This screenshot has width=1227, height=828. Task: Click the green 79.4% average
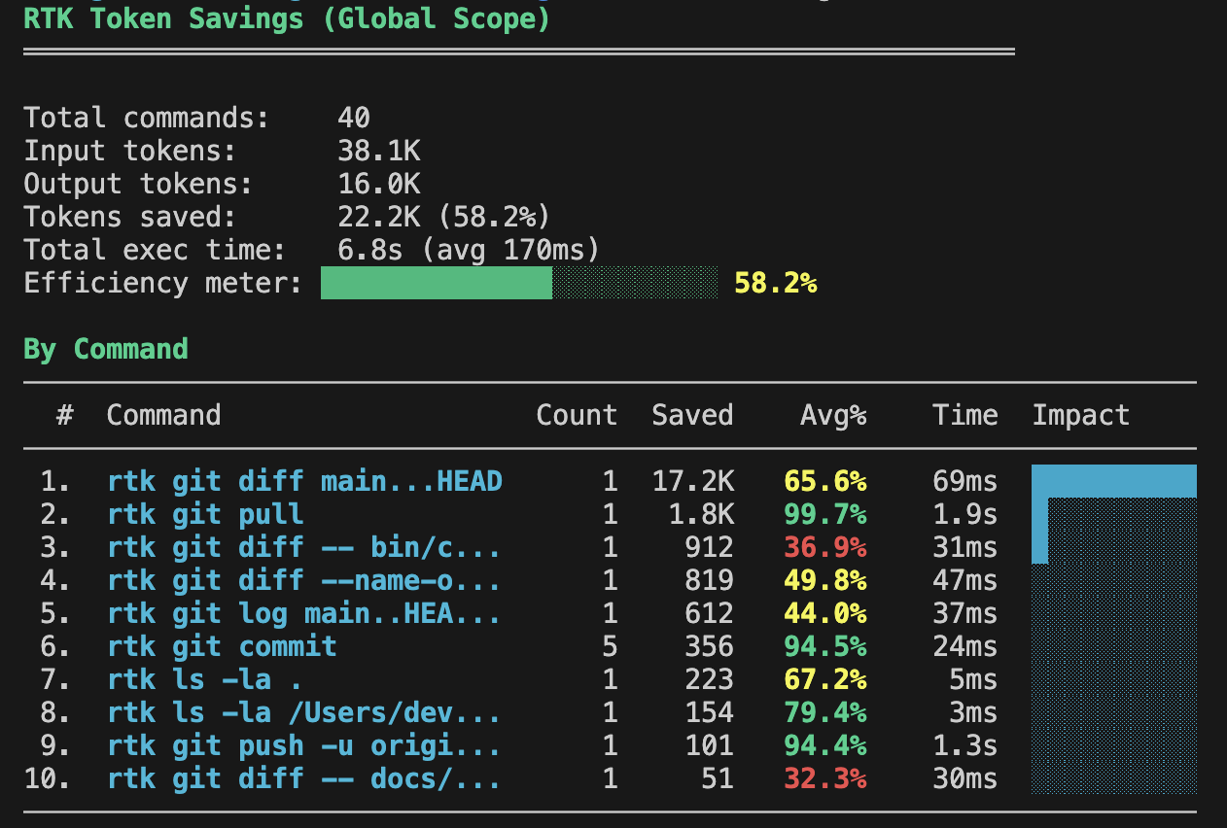coord(825,712)
